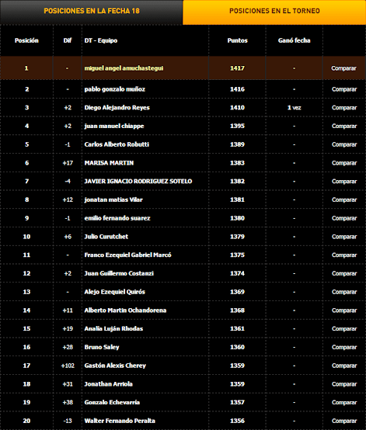Screen dimensions: 366x430
Task: Select the Puntos column header
Action: (238, 40)
